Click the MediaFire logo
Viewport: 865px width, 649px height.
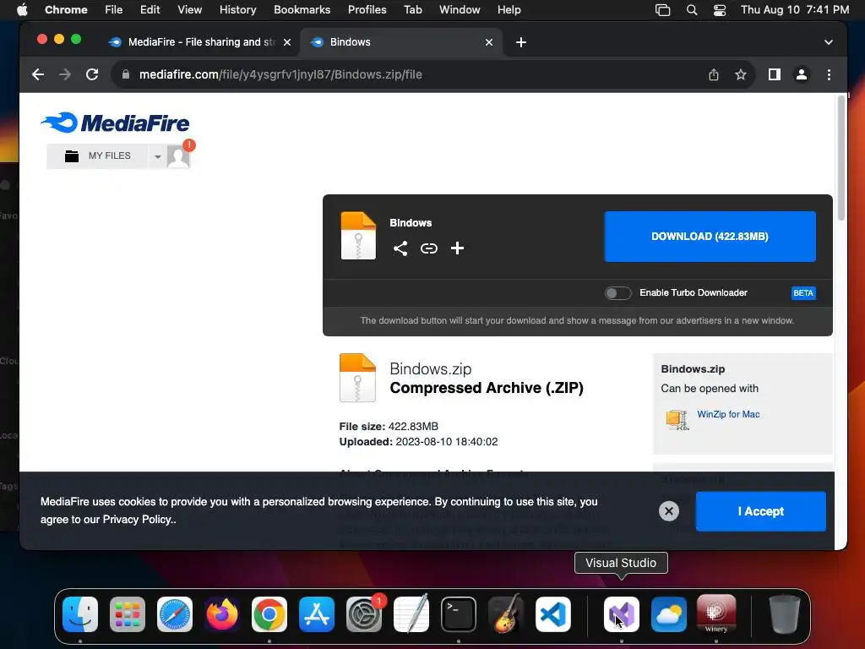tap(115, 123)
